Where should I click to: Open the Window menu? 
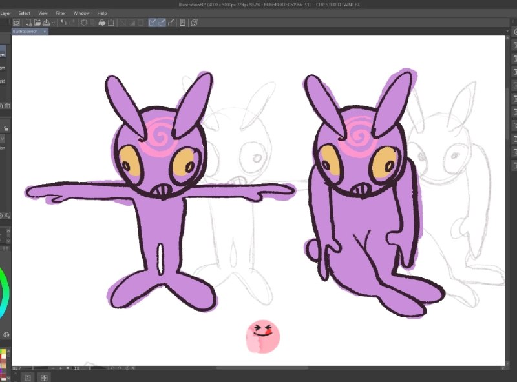pos(81,13)
